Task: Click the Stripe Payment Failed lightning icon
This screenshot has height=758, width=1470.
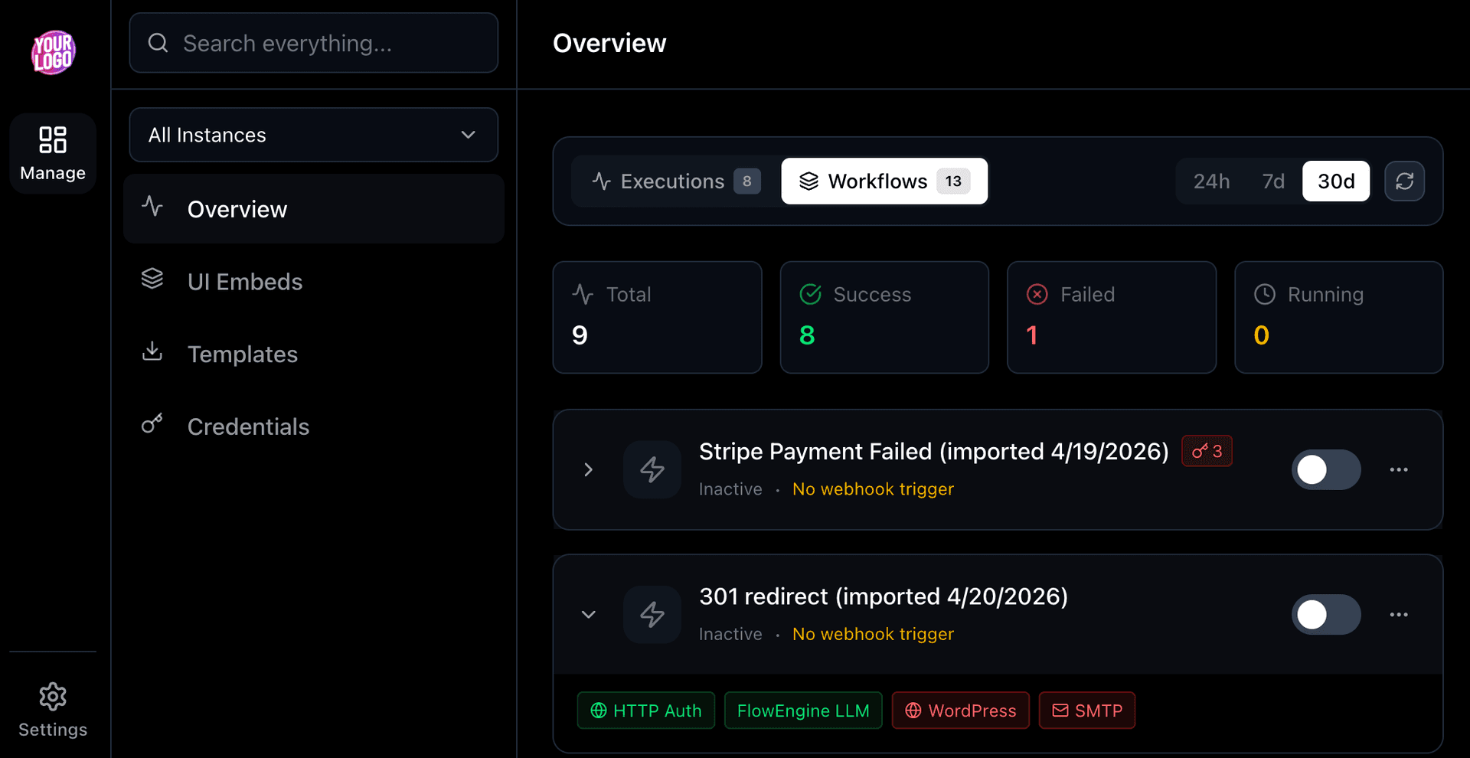Action: click(652, 469)
